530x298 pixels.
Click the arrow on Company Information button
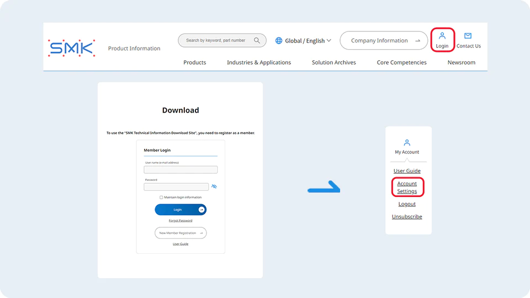pyautogui.click(x=418, y=41)
